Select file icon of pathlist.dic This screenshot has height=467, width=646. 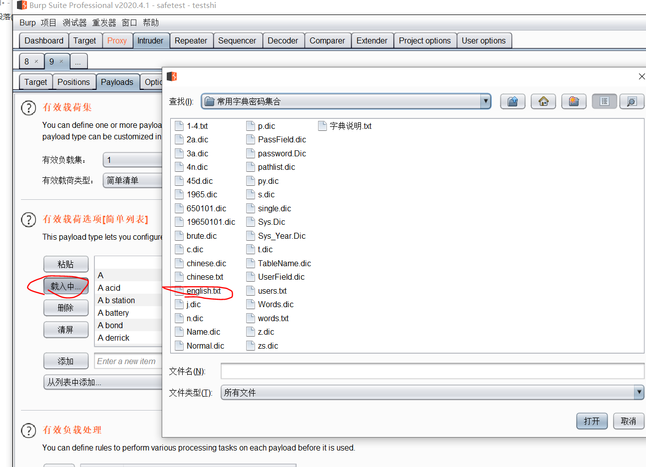coord(251,167)
